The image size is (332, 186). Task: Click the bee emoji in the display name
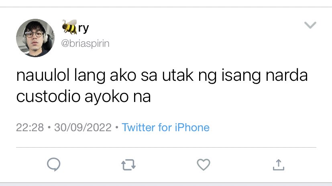pyautogui.click(x=69, y=27)
